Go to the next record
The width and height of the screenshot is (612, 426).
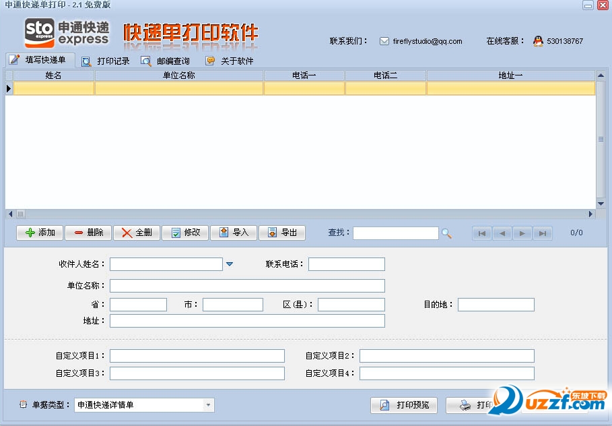[x=522, y=233]
